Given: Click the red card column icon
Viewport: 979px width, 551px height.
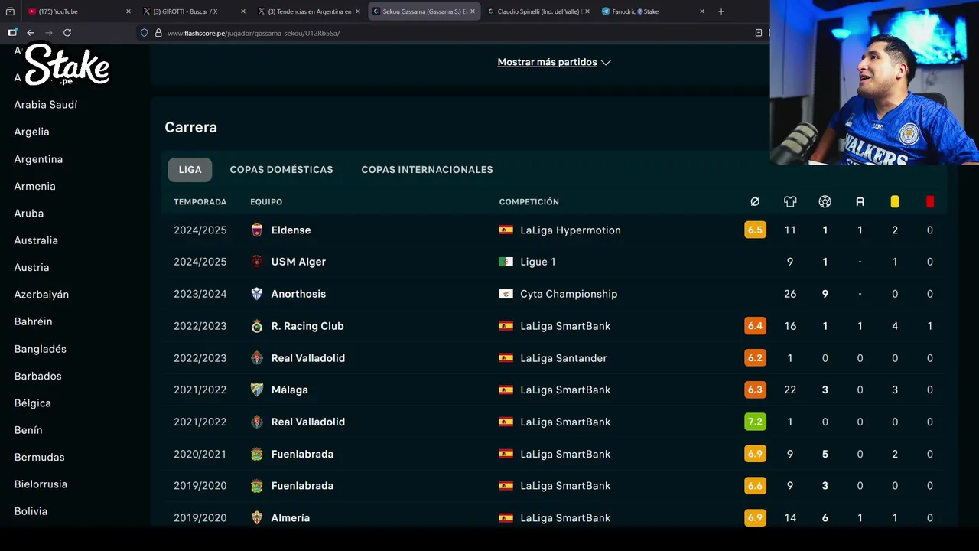Looking at the screenshot, I should (x=930, y=202).
